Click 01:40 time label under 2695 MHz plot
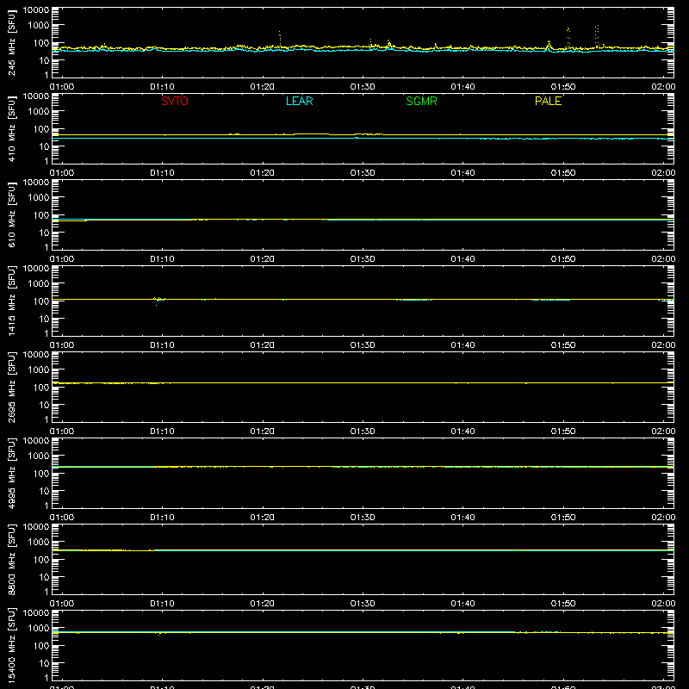689x689 pixels. pos(462,431)
